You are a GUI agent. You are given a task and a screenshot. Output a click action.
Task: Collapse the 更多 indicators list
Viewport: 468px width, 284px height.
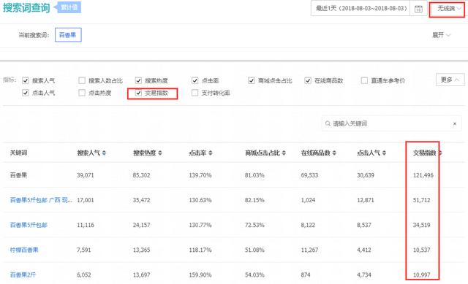coord(450,80)
